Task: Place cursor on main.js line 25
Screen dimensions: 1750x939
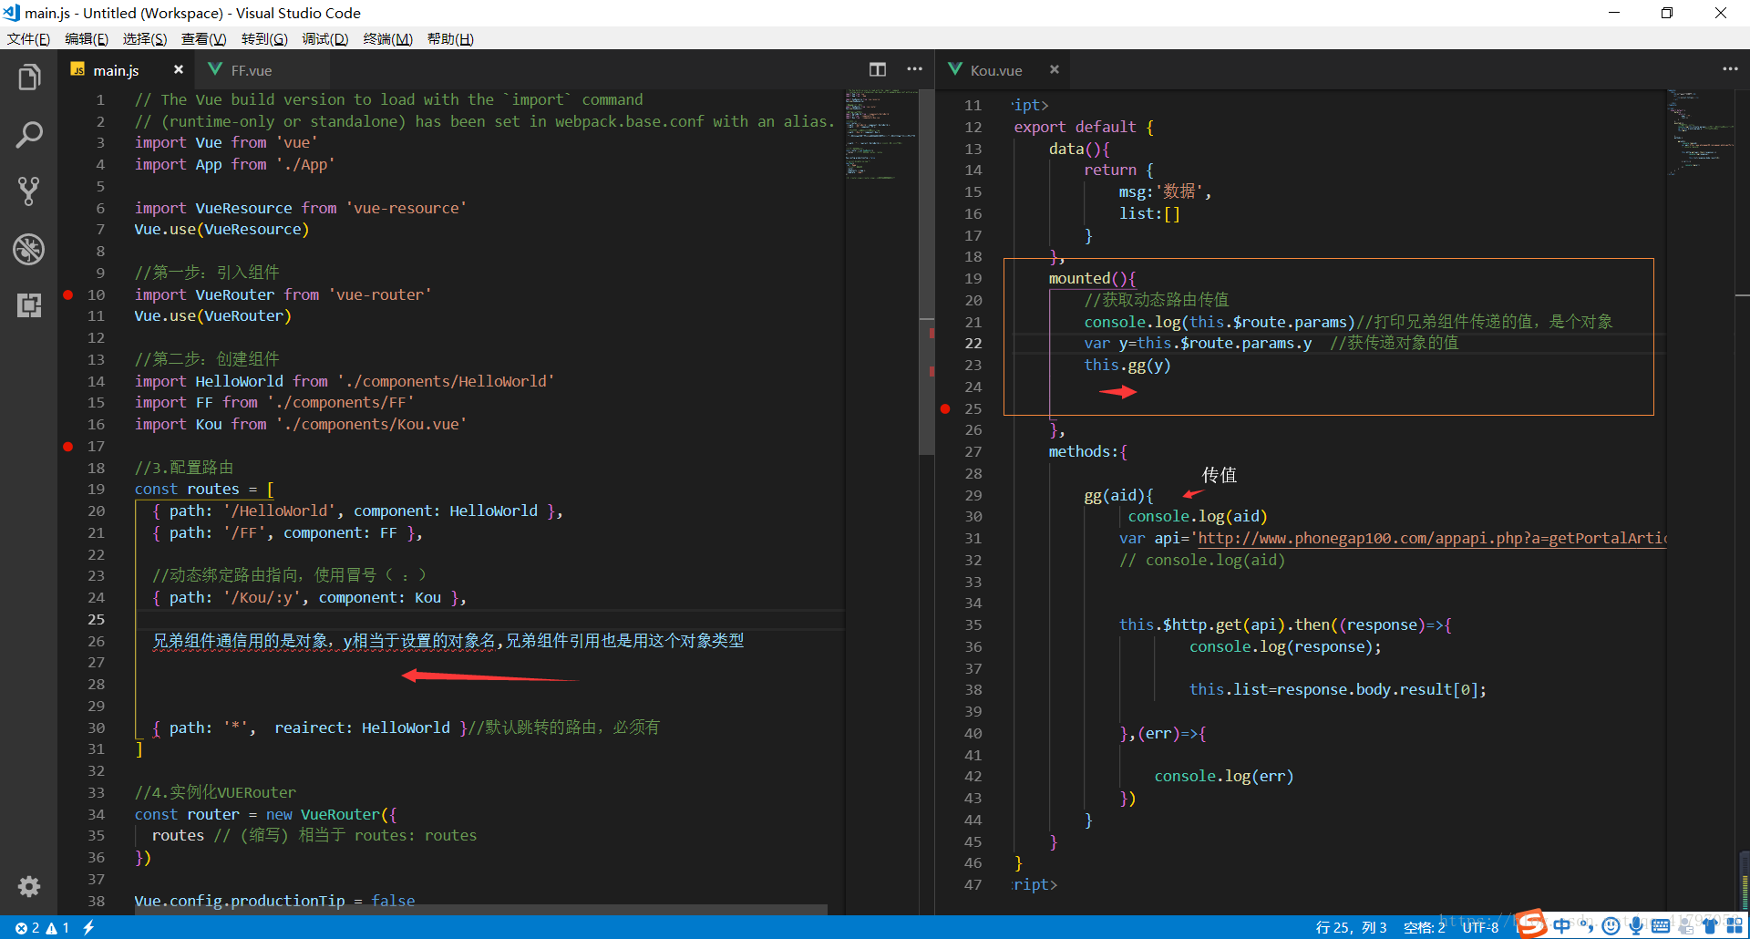Action: coord(490,619)
